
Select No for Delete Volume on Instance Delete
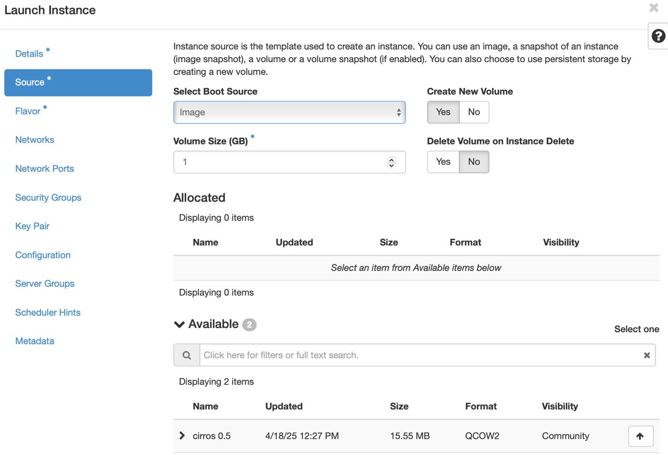pos(474,162)
